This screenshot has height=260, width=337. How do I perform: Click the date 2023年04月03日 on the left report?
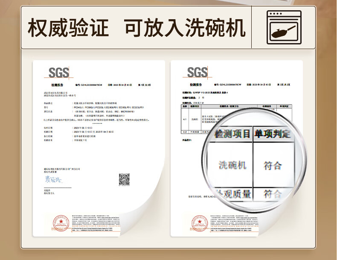(x=120, y=85)
